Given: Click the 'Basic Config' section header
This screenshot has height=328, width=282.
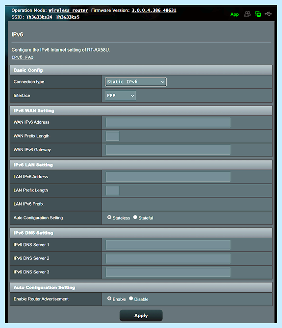Looking at the screenshot, I should point(141,70).
